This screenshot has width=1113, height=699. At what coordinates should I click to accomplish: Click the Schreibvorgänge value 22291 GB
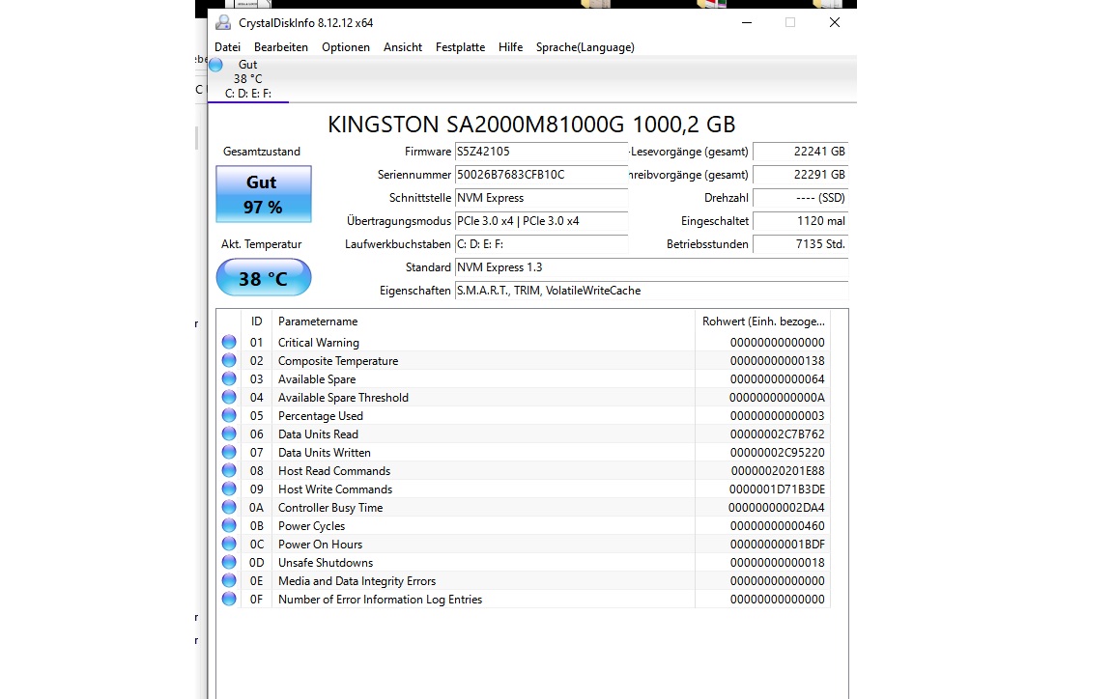(x=801, y=175)
